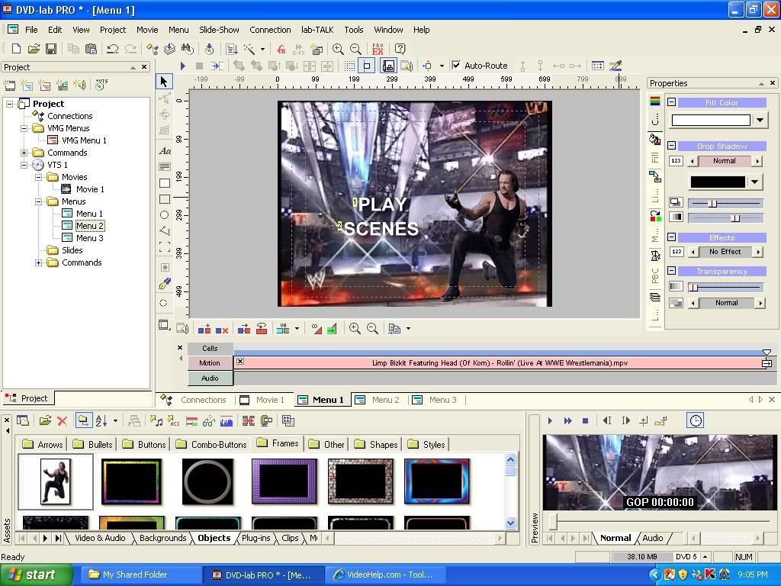
Task: Select the polygon shape tool
Action: point(165,230)
